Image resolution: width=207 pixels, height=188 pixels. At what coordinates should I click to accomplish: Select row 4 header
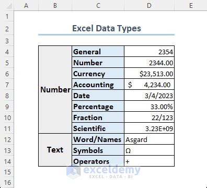[x=7, y=52]
